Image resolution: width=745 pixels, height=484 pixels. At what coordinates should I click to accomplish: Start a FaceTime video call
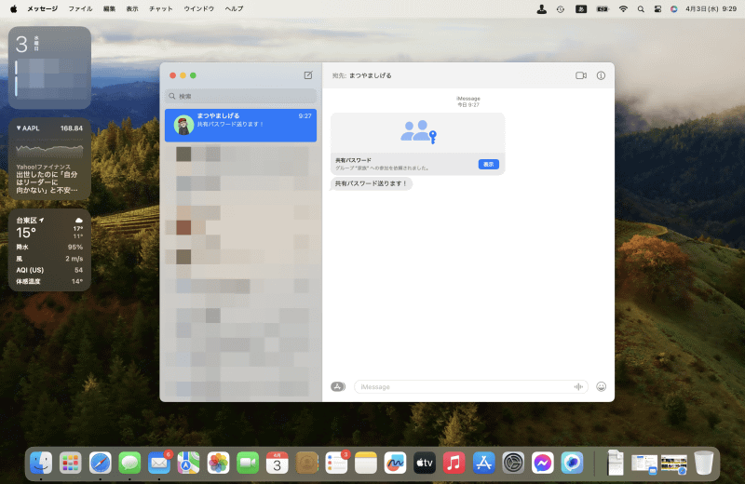coord(580,75)
